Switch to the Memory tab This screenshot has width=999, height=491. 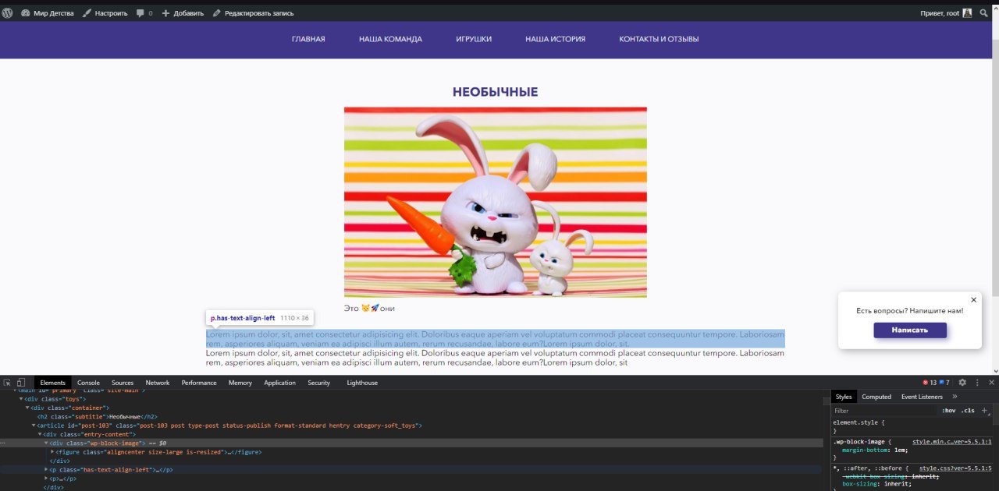(x=240, y=383)
